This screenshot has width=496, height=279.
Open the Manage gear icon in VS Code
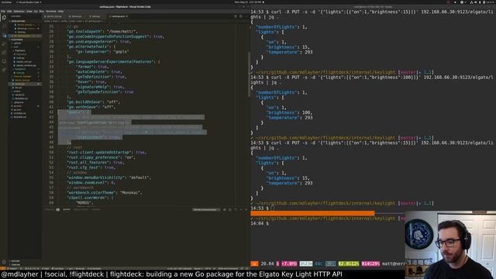coord(4,262)
